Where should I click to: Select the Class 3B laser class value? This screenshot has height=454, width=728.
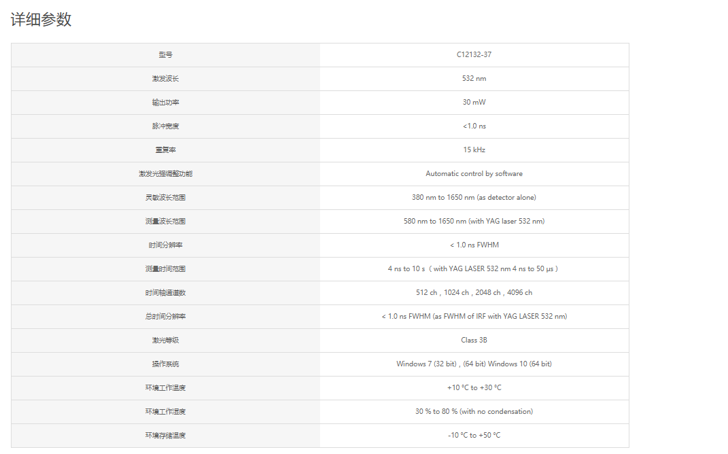coord(474,340)
